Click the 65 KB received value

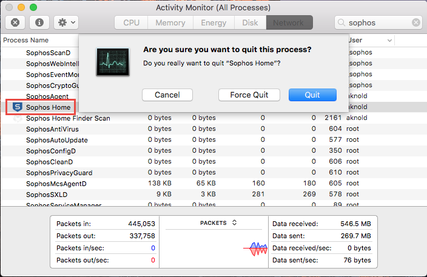(206, 183)
